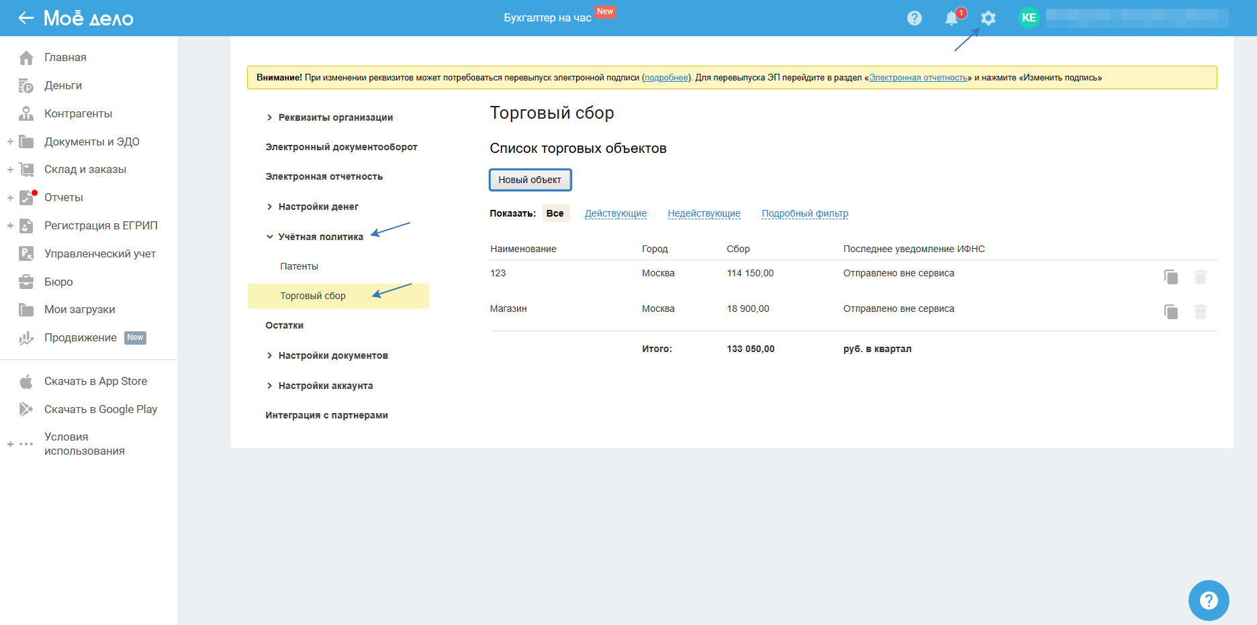Click the help question mark in header
1257x625 pixels.
[914, 18]
